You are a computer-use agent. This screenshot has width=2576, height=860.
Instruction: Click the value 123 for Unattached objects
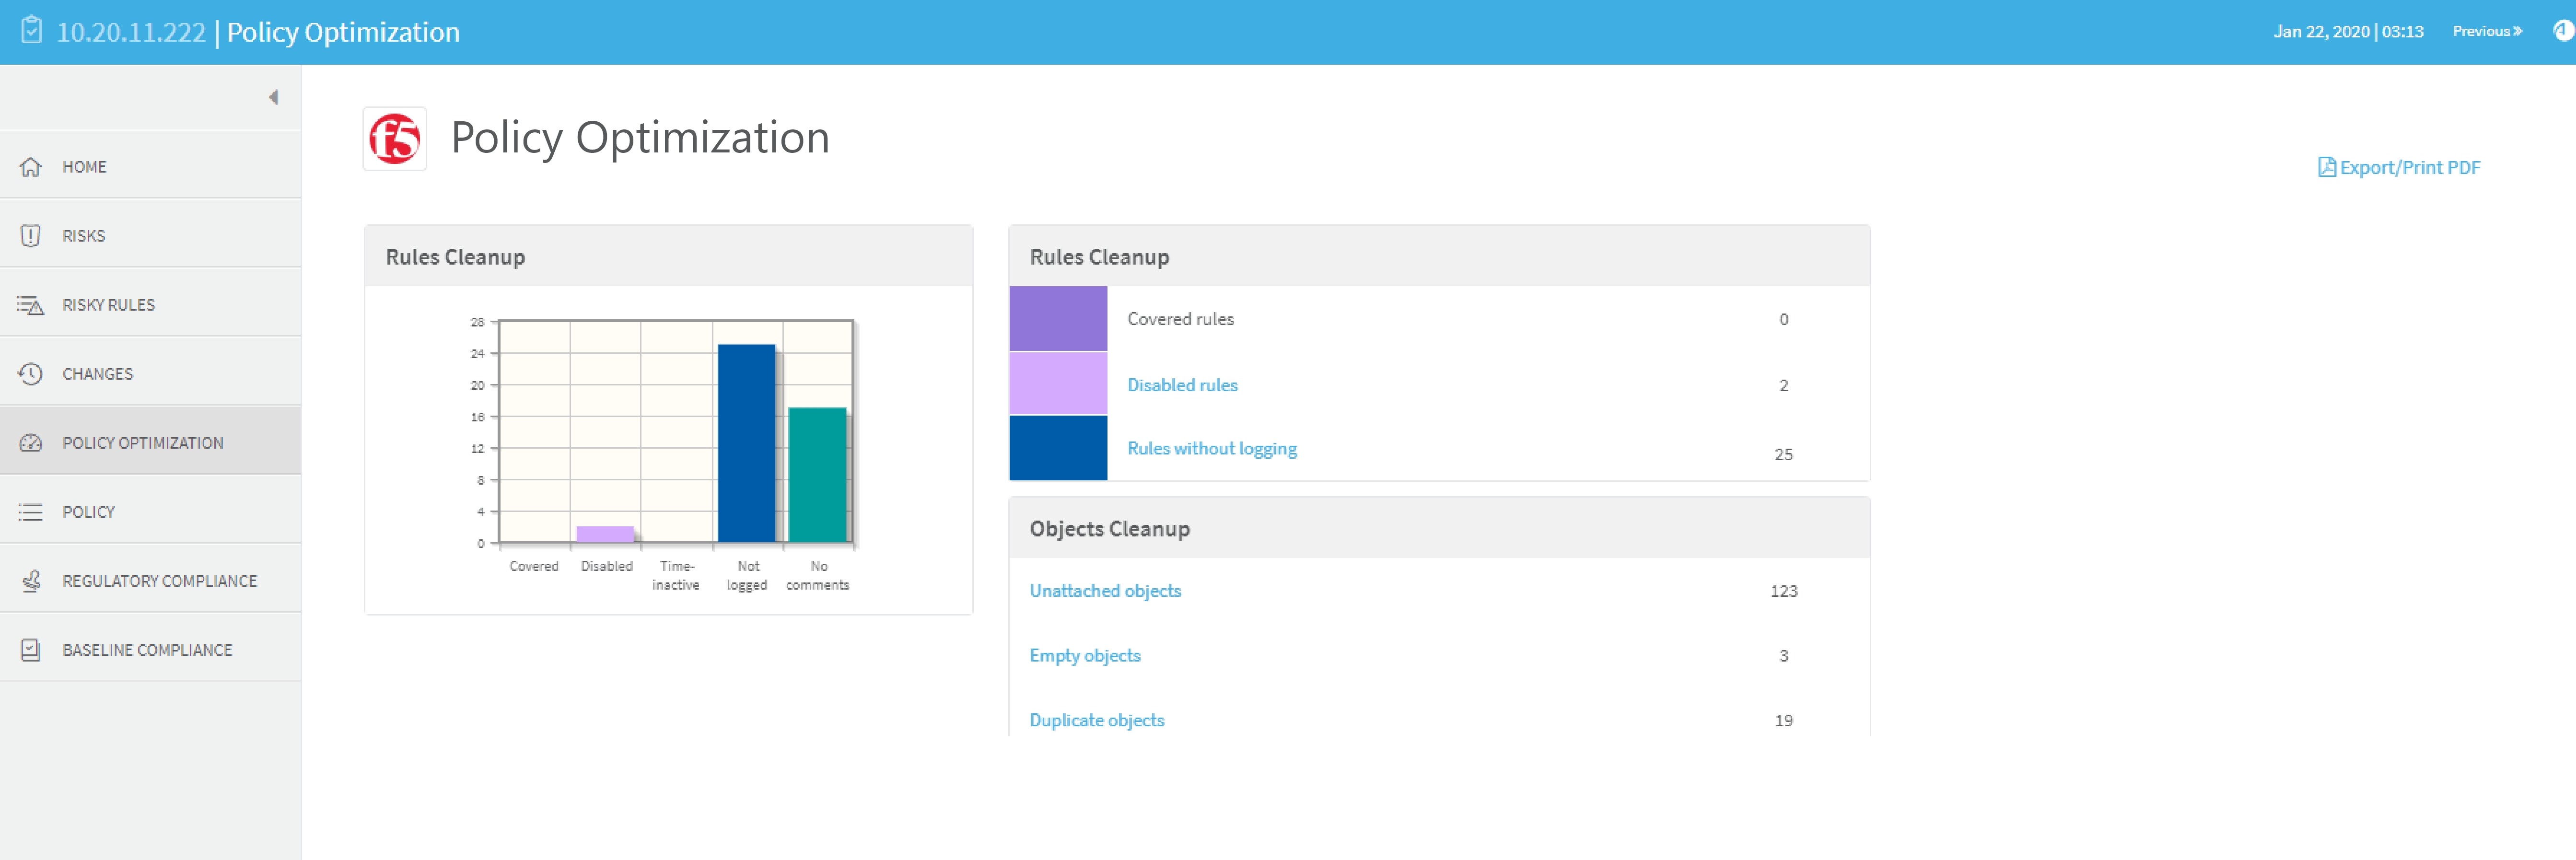[x=1783, y=591]
